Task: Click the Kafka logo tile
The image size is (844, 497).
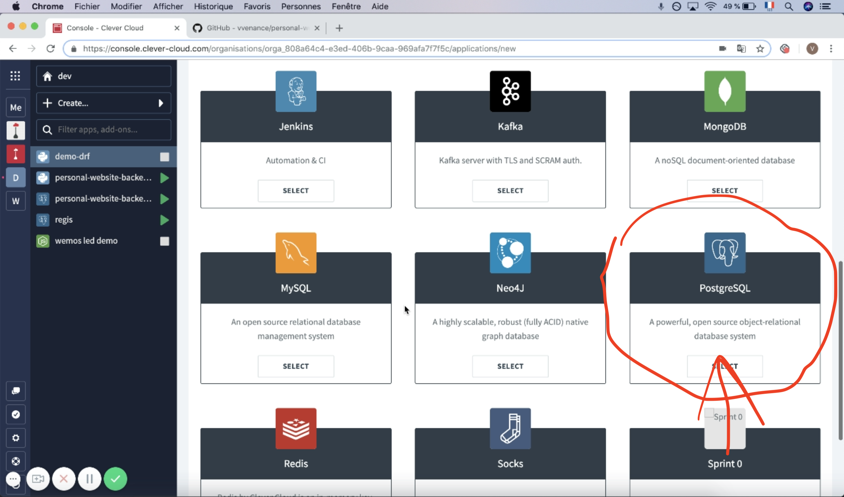Action: [510, 91]
